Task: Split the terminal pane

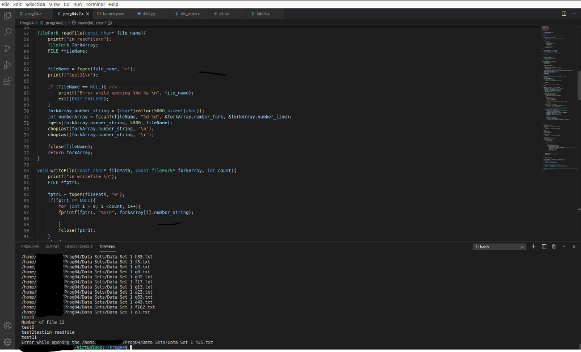Action: 544,247
